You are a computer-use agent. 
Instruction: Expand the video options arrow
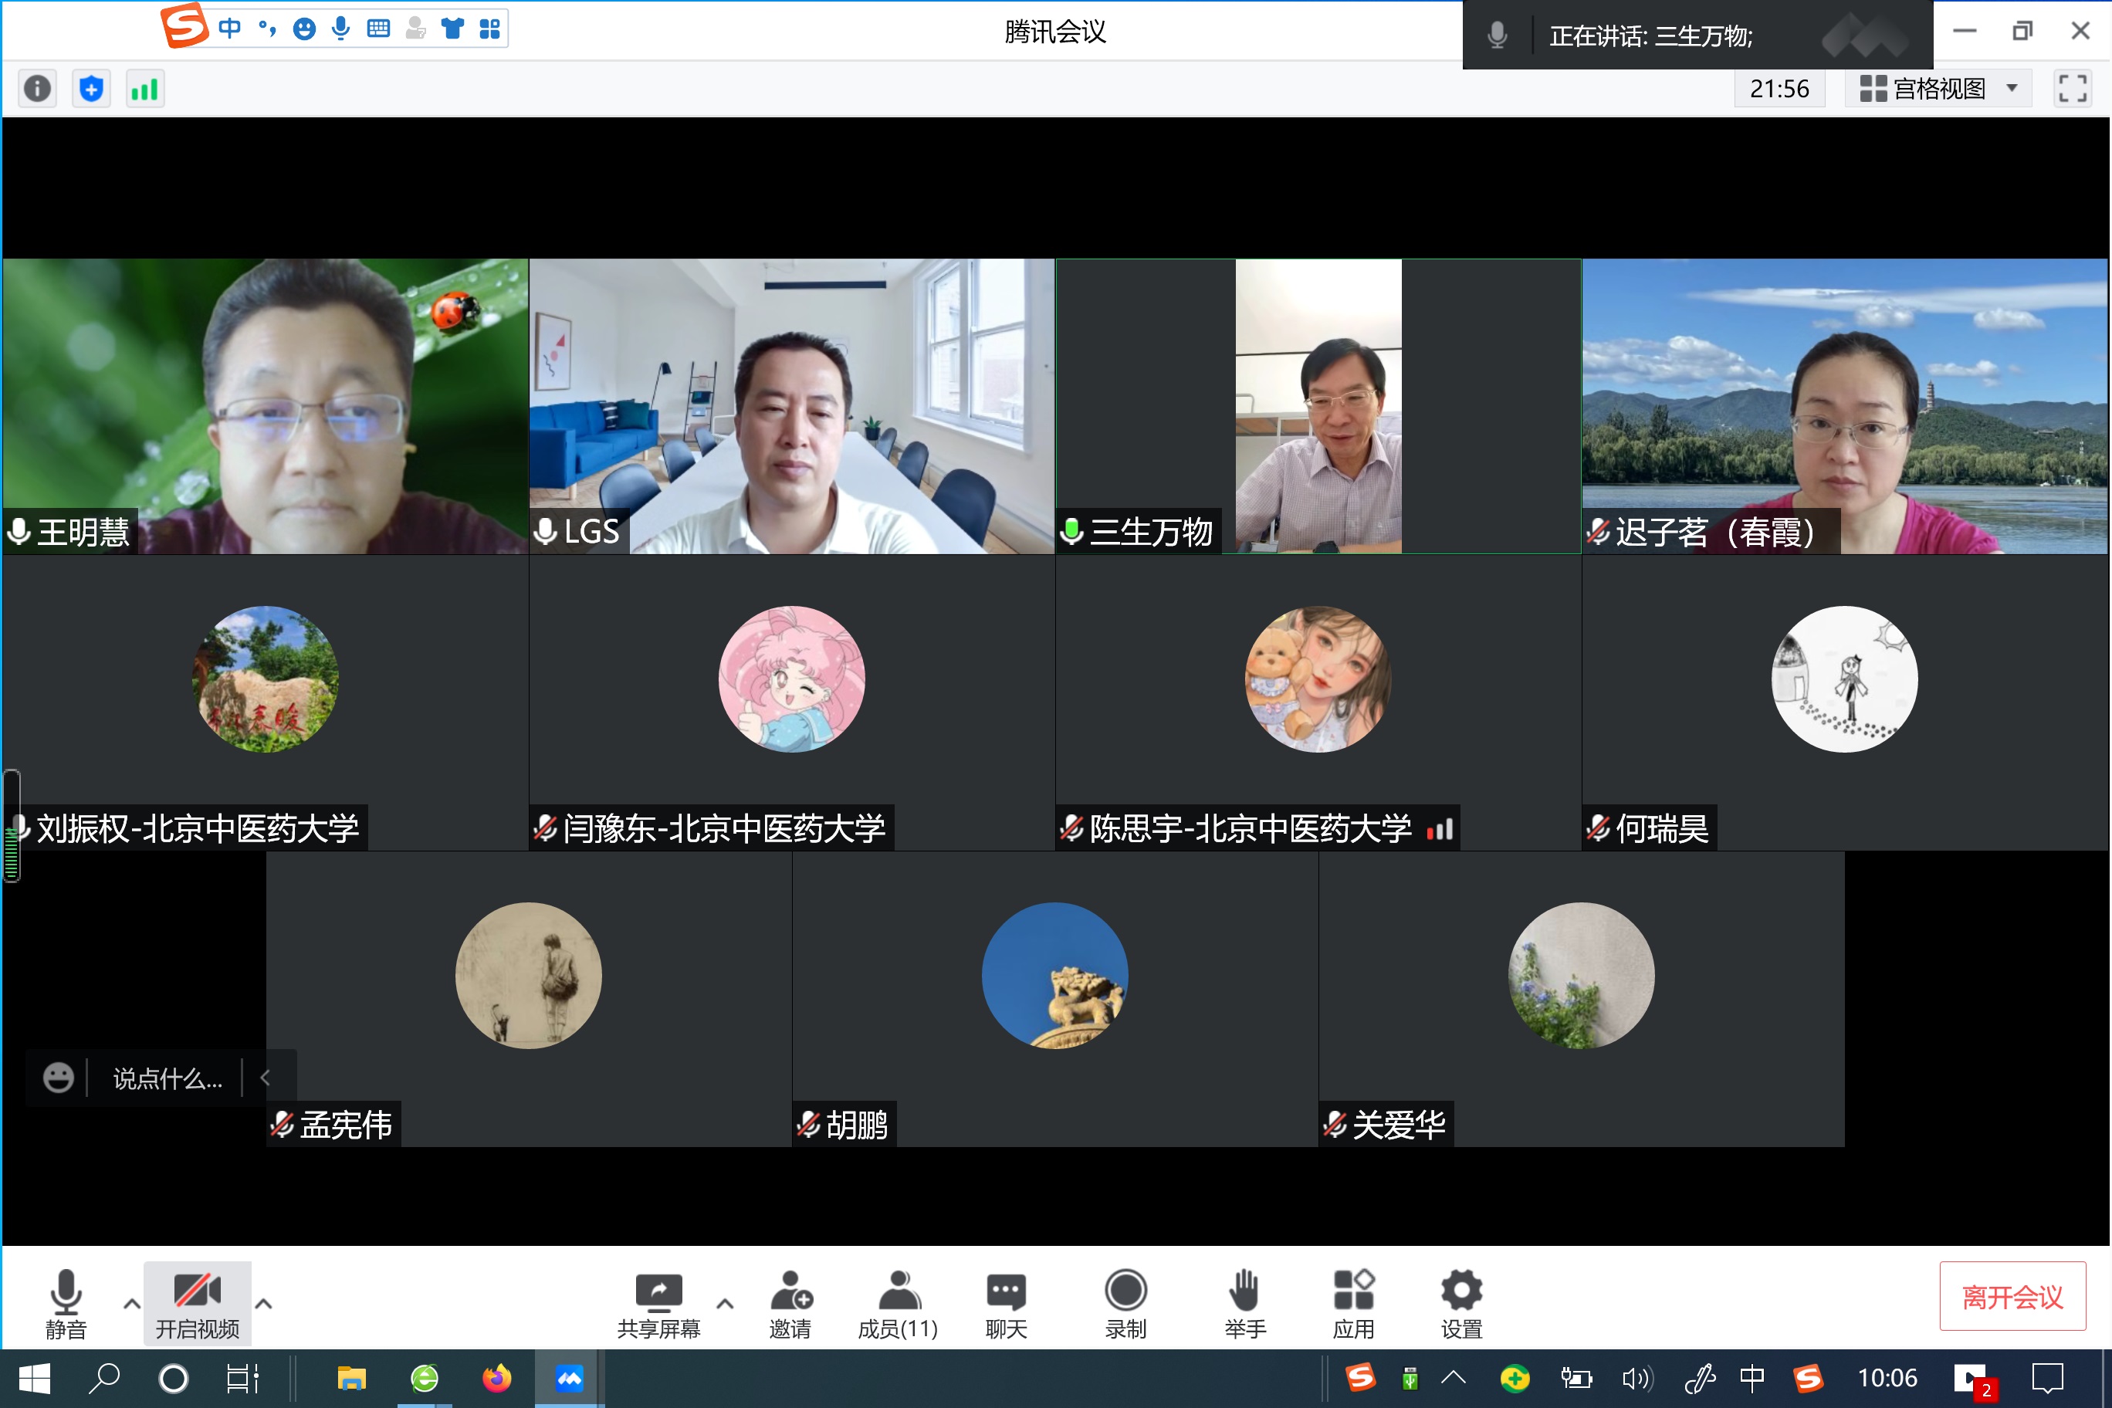click(x=263, y=1303)
